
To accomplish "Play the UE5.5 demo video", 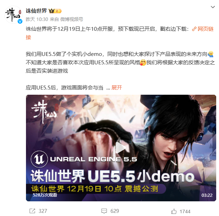I will tap(120, 148).
